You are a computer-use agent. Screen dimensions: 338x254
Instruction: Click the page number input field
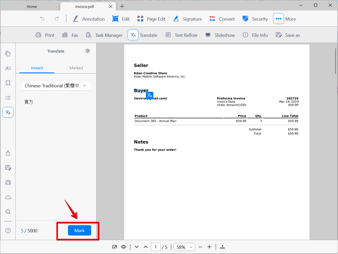click(156, 247)
